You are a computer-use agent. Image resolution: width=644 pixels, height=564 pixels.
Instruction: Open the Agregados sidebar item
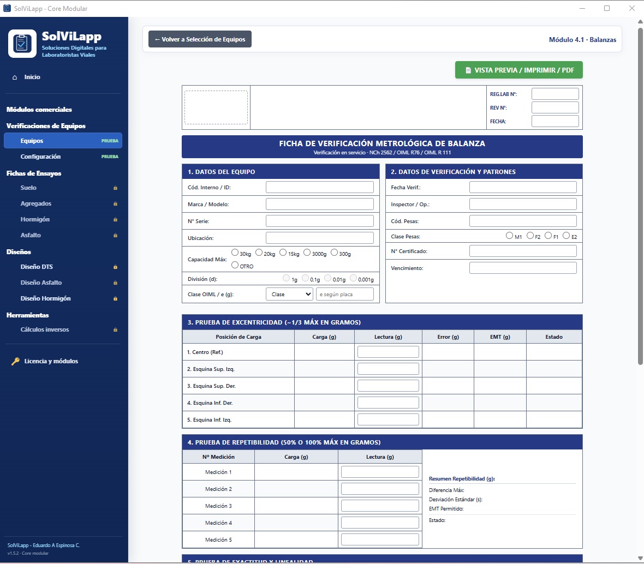coord(63,204)
